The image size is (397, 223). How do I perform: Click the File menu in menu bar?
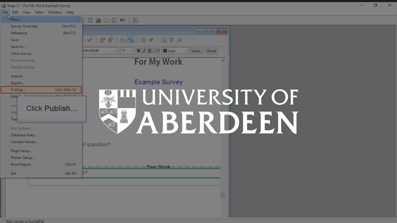coord(5,12)
